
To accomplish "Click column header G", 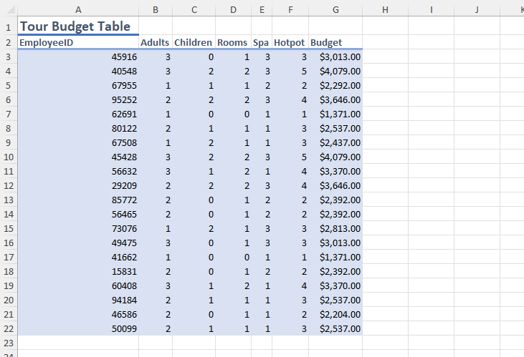I will (x=335, y=9).
